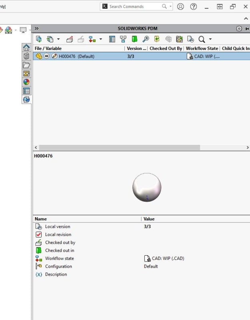Sort by Version column header

coord(136,48)
